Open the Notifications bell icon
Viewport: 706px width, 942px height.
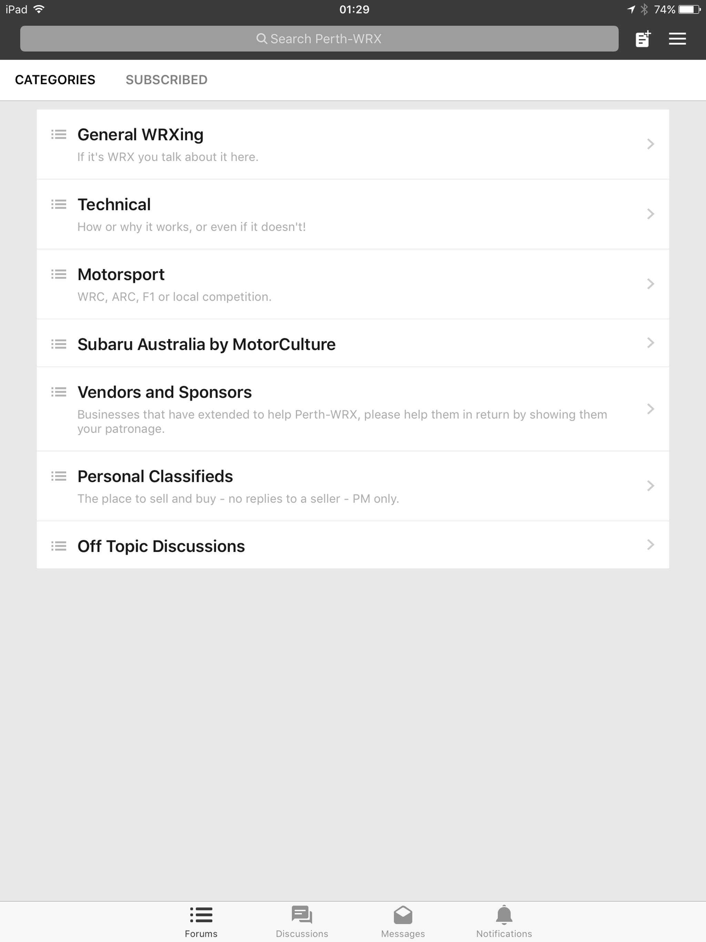pos(504,915)
